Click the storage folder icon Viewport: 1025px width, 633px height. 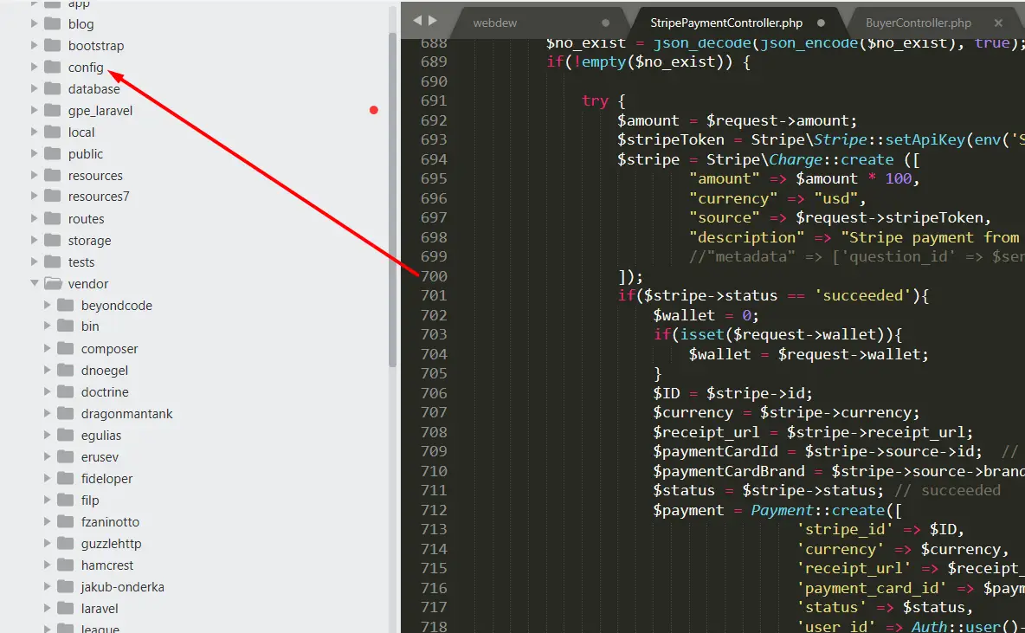click(x=52, y=239)
